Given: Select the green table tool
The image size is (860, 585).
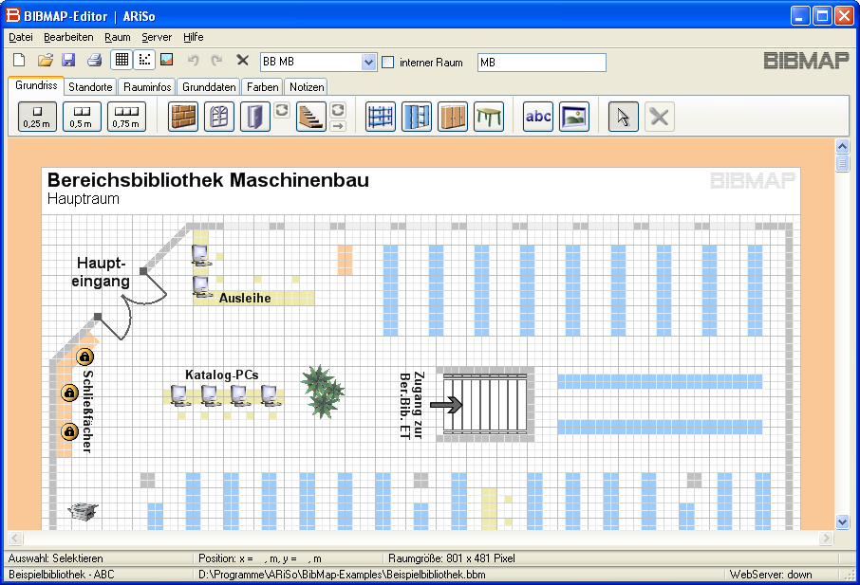Looking at the screenshot, I should (x=489, y=117).
